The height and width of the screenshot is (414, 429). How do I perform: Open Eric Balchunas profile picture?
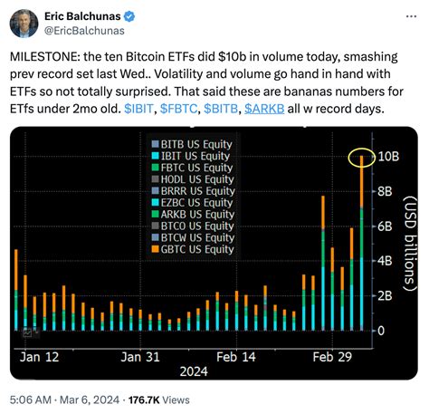click(24, 24)
